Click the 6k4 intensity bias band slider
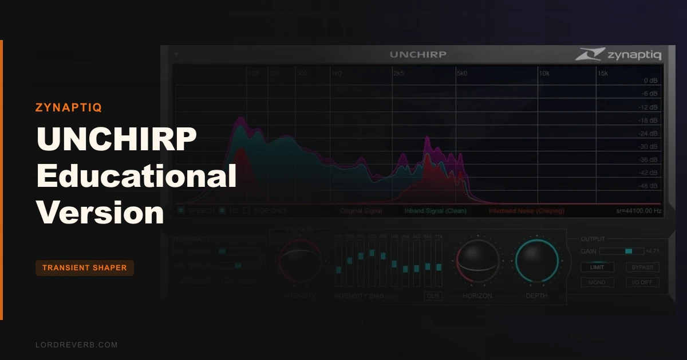Image resolution: width=687 pixels, height=360 pixels. coord(428,263)
